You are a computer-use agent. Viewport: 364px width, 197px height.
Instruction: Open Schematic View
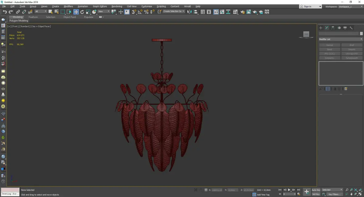pyautogui.click(x=228, y=12)
